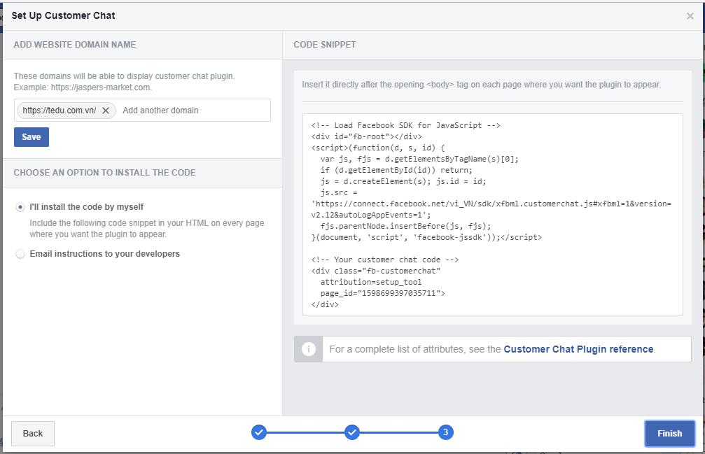Image resolution: width=705 pixels, height=454 pixels.
Task: Remove the tedu.com.vn domain chip
Action: (x=106, y=111)
